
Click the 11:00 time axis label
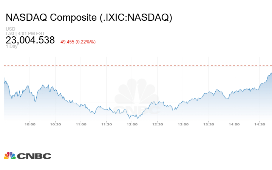point(81,124)
